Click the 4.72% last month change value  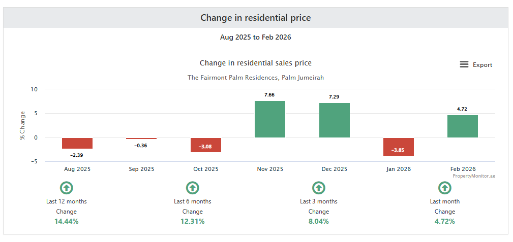pos(445,221)
